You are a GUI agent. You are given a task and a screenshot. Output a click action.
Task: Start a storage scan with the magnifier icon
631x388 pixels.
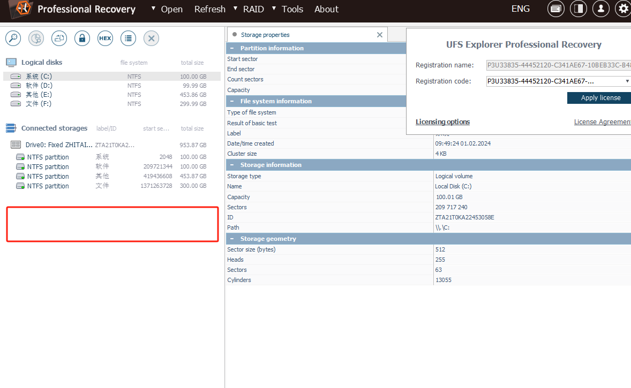coord(13,38)
